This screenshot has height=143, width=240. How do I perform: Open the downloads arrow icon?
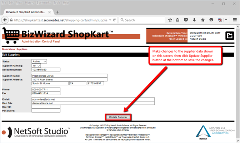(194, 20)
